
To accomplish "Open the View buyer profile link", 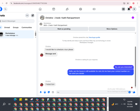I will click(94, 37).
